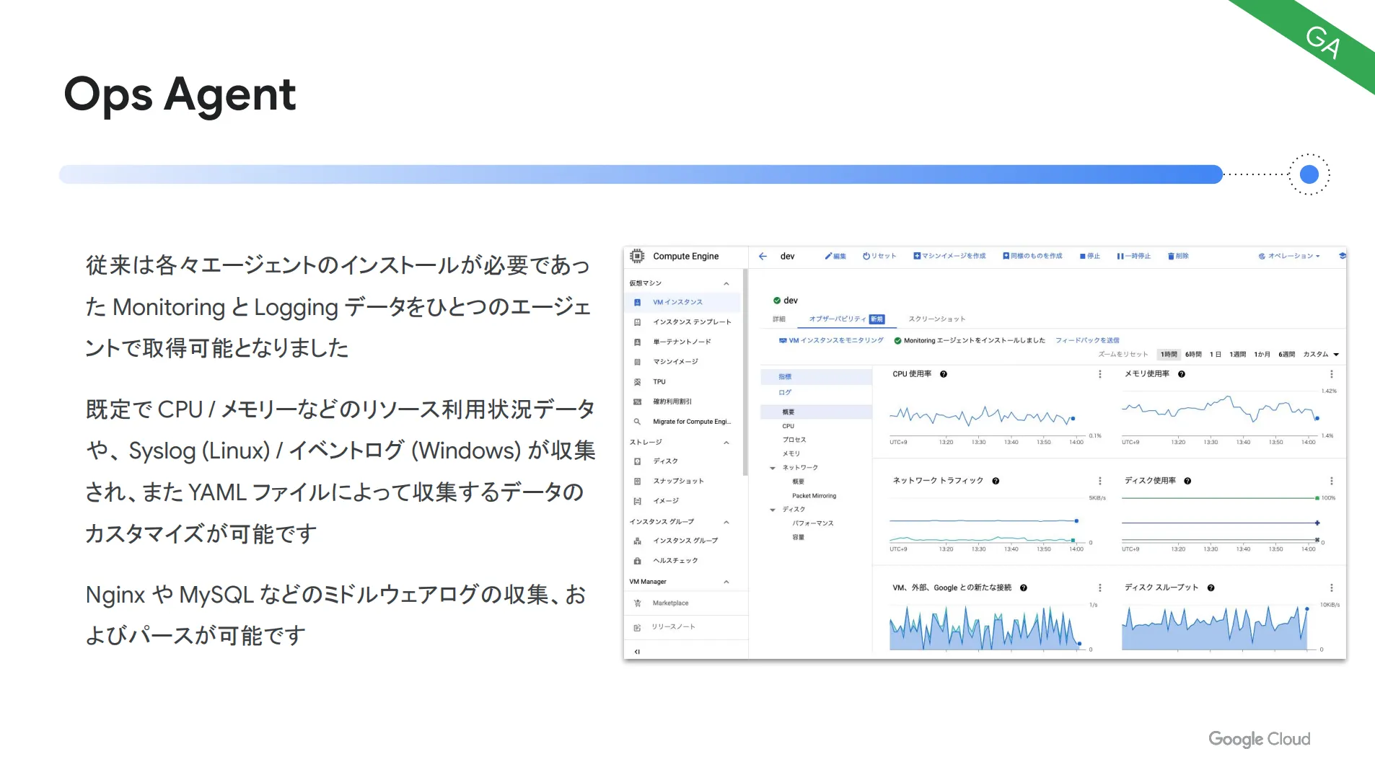The width and height of the screenshot is (1375, 767).
Task: Open more options for ディスク スループット chart
Action: 1332,588
